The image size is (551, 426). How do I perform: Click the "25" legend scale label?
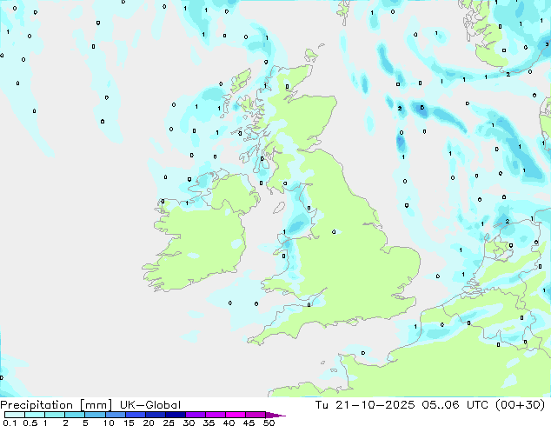(169, 423)
